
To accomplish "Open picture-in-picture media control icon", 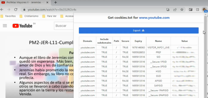I will click(x=191, y=10).
